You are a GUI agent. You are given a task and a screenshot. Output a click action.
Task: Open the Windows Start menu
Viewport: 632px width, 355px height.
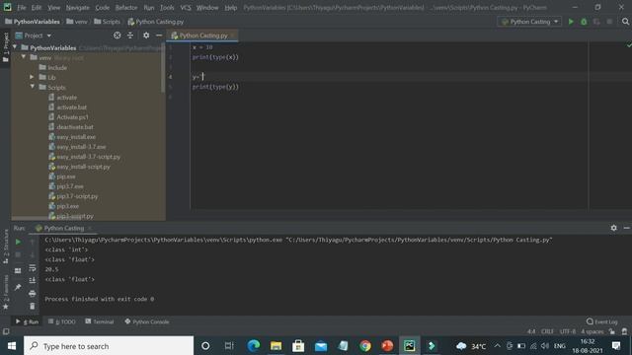coord(12,346)
